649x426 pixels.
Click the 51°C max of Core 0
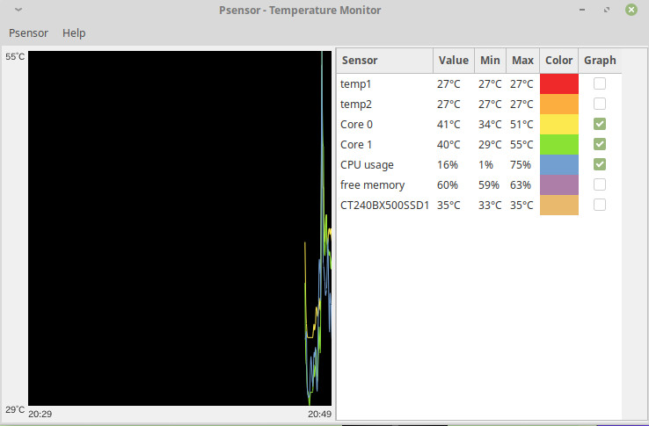click(521, 125)
